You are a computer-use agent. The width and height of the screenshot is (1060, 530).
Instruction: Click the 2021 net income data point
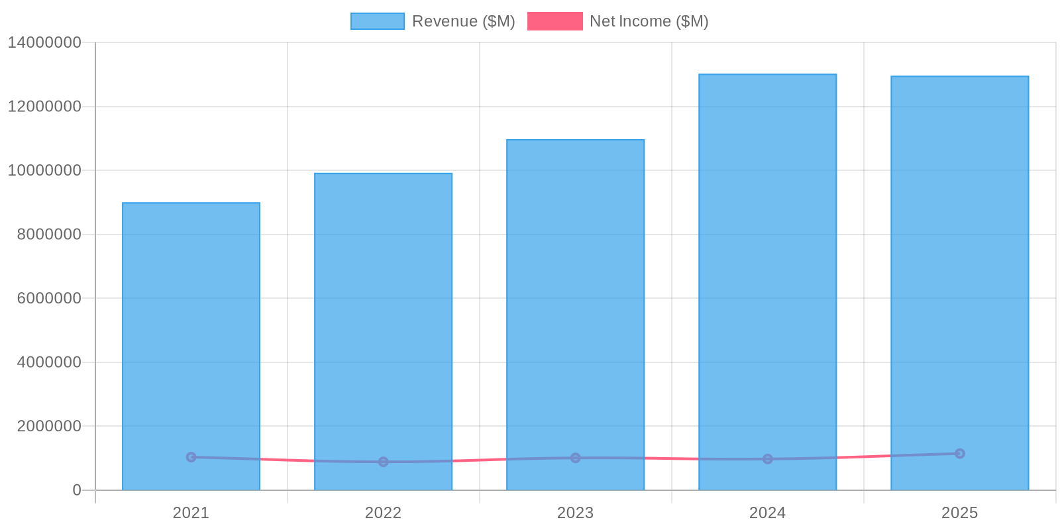pos(191,457)
